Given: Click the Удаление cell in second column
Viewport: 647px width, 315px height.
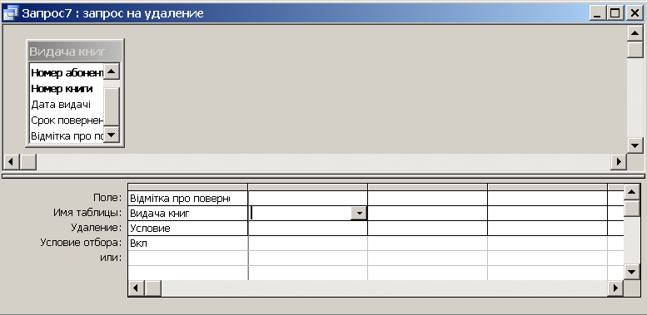Looking at the screenshot, I should pos(308,228).
